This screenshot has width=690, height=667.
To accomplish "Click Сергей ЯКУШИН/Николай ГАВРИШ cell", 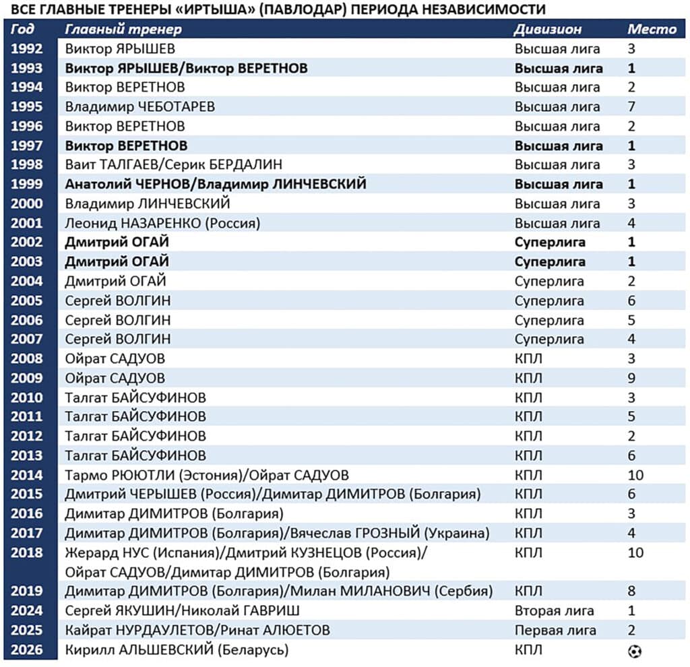I will [183, 610].
